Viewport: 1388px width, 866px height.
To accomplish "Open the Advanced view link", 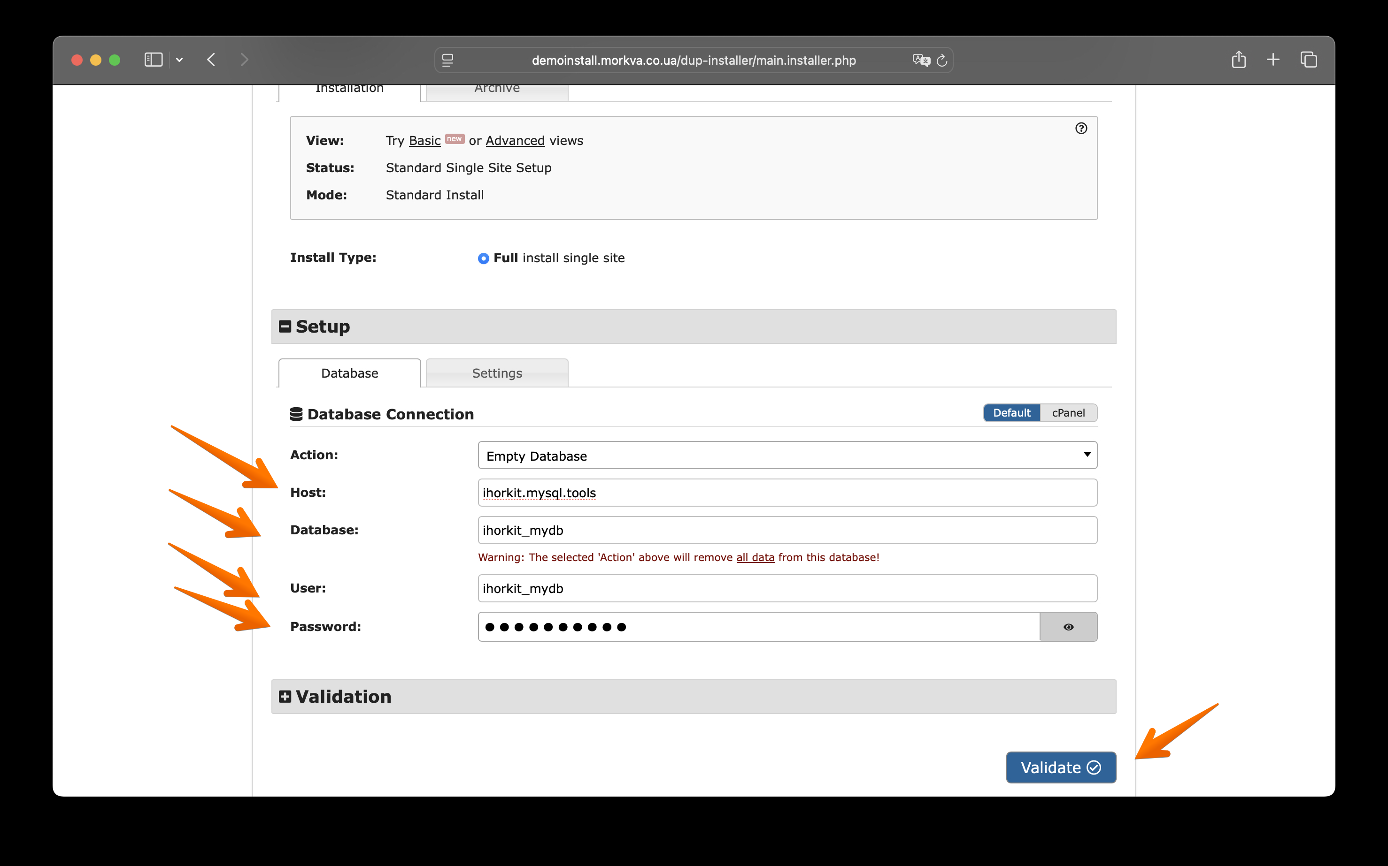I will tap(515, 141).
